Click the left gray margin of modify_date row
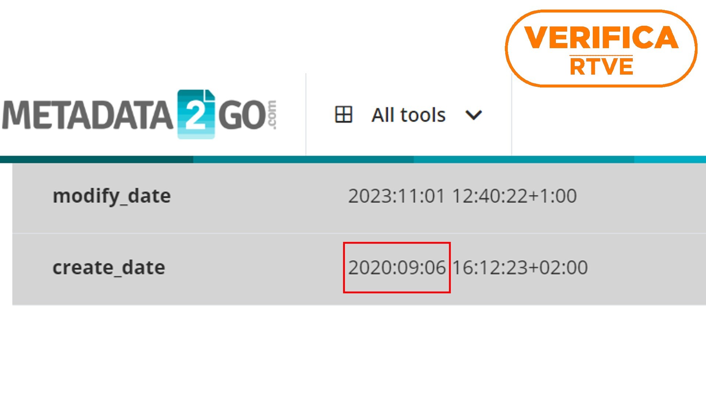Screen dimensions: 706x397 32,198
